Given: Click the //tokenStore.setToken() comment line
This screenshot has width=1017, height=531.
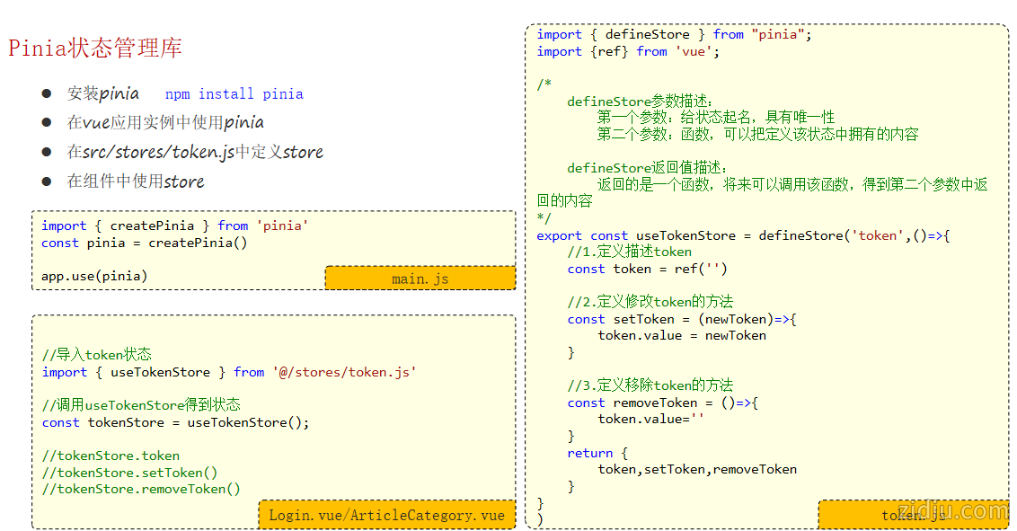Looking at the screenshot, I should (129, 473).
